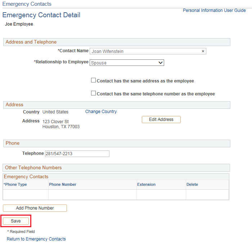This screenshot has height=247, width=252.
Task: Focus the Telephone input field
Action: point(77,154)
